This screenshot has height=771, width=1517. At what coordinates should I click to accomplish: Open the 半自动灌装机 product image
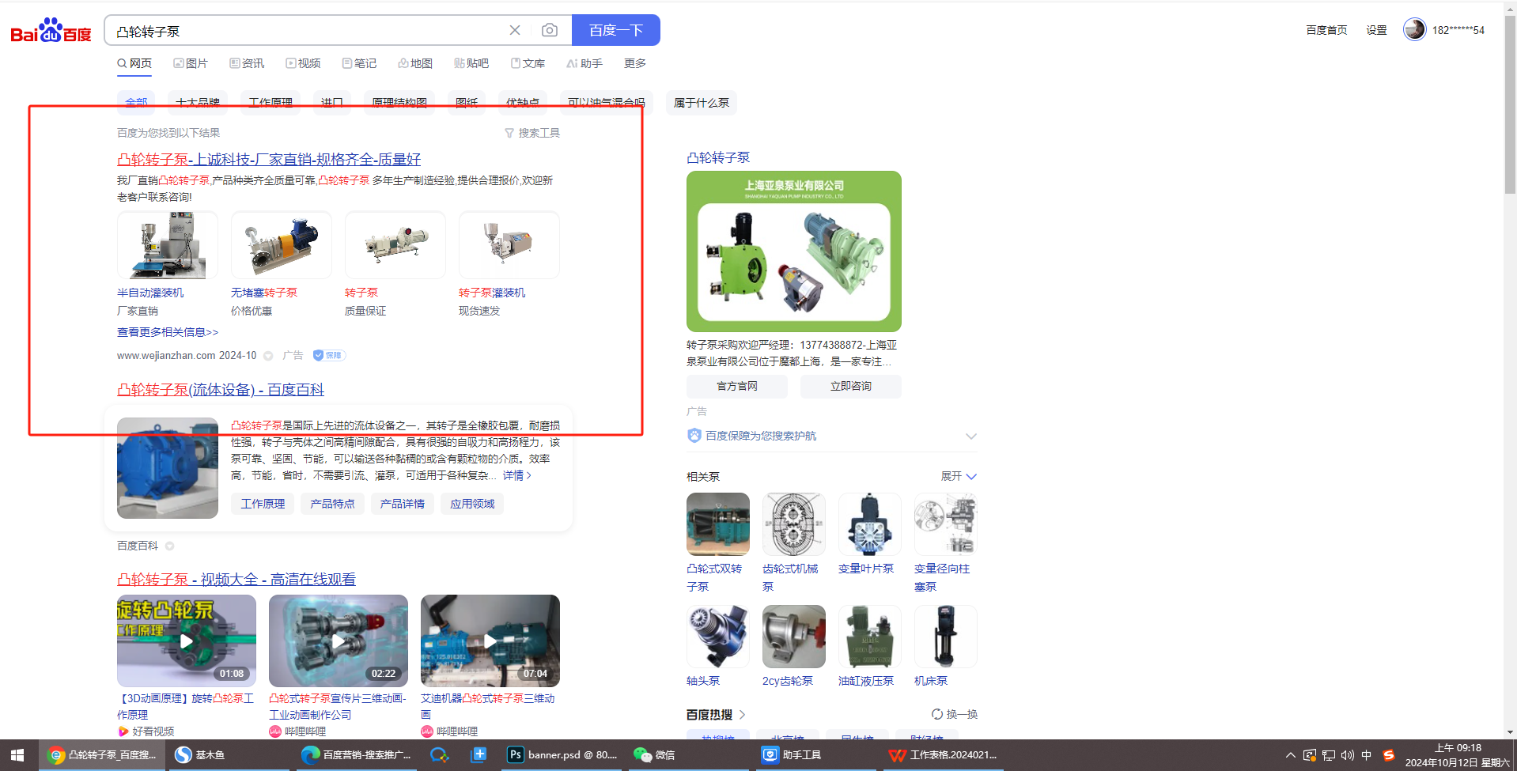(168, 245)
